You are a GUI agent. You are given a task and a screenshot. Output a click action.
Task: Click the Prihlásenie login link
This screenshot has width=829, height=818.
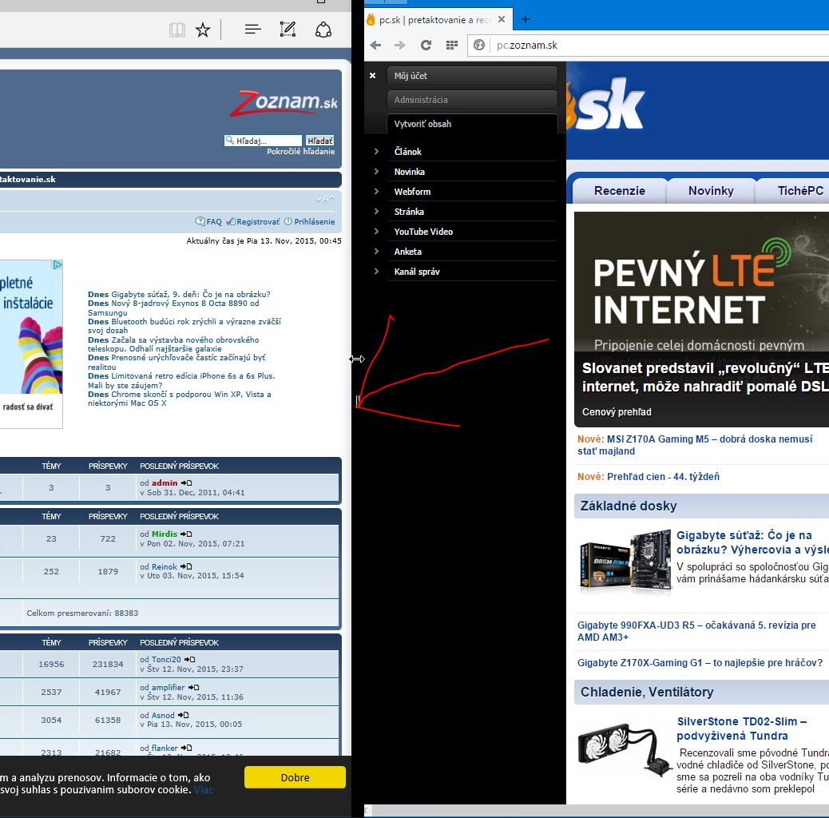tap(310, 221)
